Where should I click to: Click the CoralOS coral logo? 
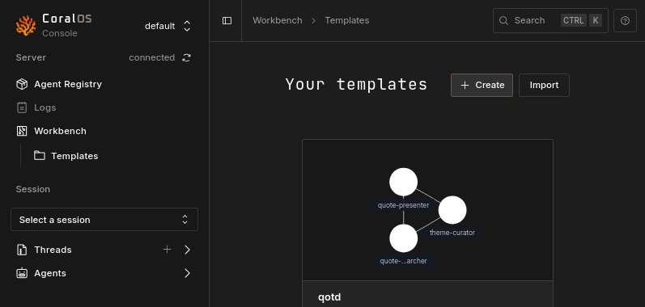[x=26, y=26]
